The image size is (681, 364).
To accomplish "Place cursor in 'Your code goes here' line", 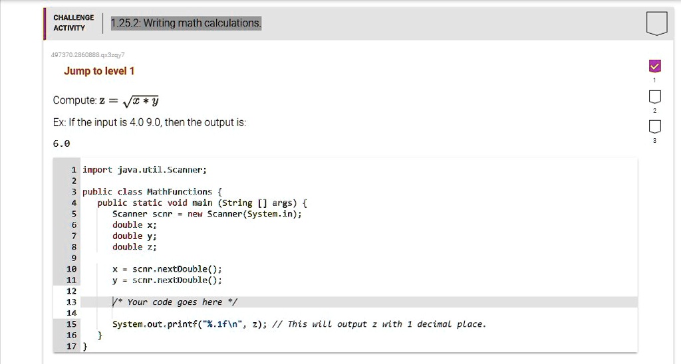I will click(x=359, y=302).
